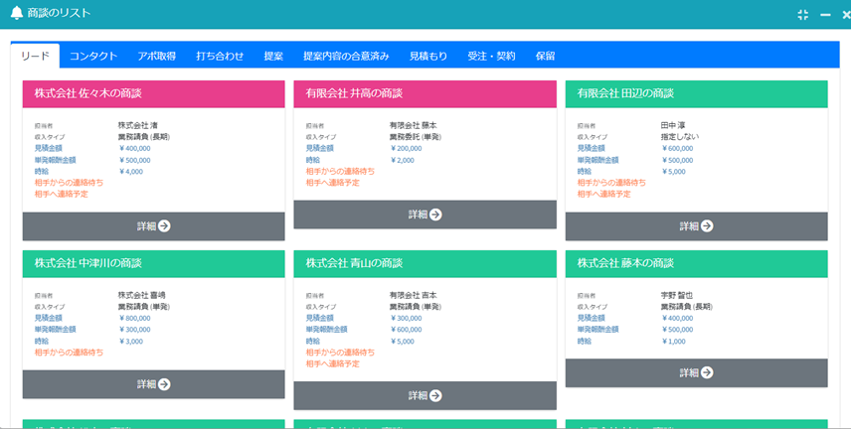Screen dimensions: 851x429
Task: Open 詳細 for 有限会社 井高の商談
Action: pos(425,214)
